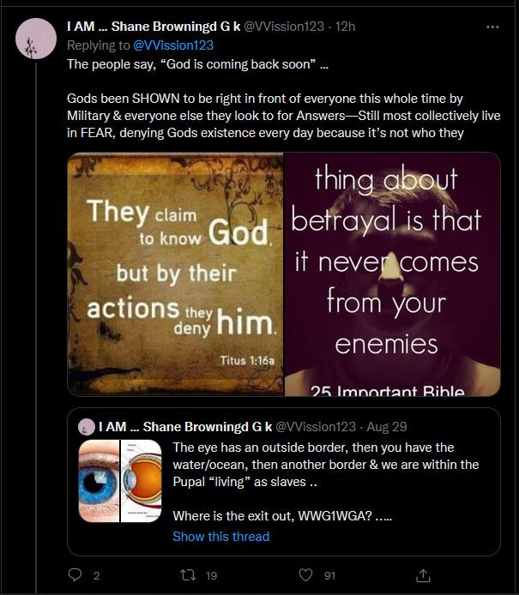Image resolution: width=519 pixels, height=595 pixels.
Task: Click the Aug 29 quoted tweet date
Action: [387, 427]
